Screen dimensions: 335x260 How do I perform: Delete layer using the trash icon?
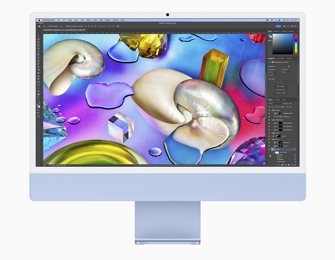pos(295,165)
